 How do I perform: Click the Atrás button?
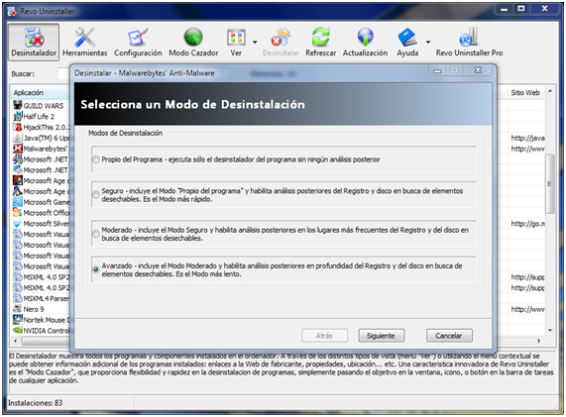tap(324, 336)
